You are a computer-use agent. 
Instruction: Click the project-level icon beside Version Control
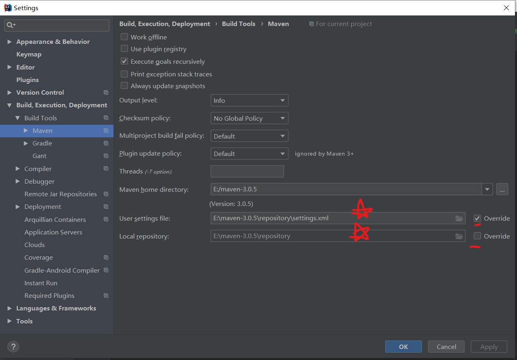(106, 93)
